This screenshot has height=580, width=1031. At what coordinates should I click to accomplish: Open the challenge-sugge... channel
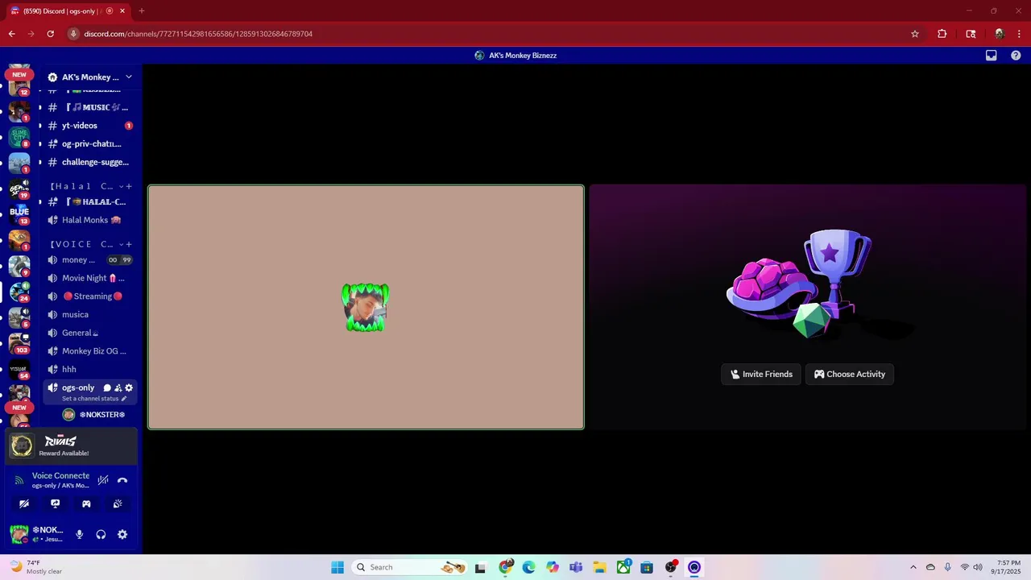pos(89,162)
